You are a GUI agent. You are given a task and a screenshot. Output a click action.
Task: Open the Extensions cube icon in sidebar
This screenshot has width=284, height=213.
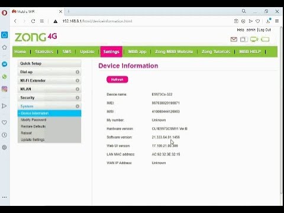click(4, 147)
